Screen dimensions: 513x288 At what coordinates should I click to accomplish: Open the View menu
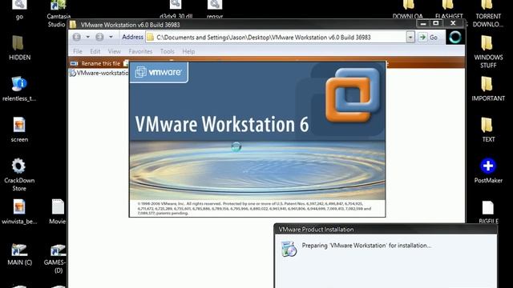click(x=114, y=51)
